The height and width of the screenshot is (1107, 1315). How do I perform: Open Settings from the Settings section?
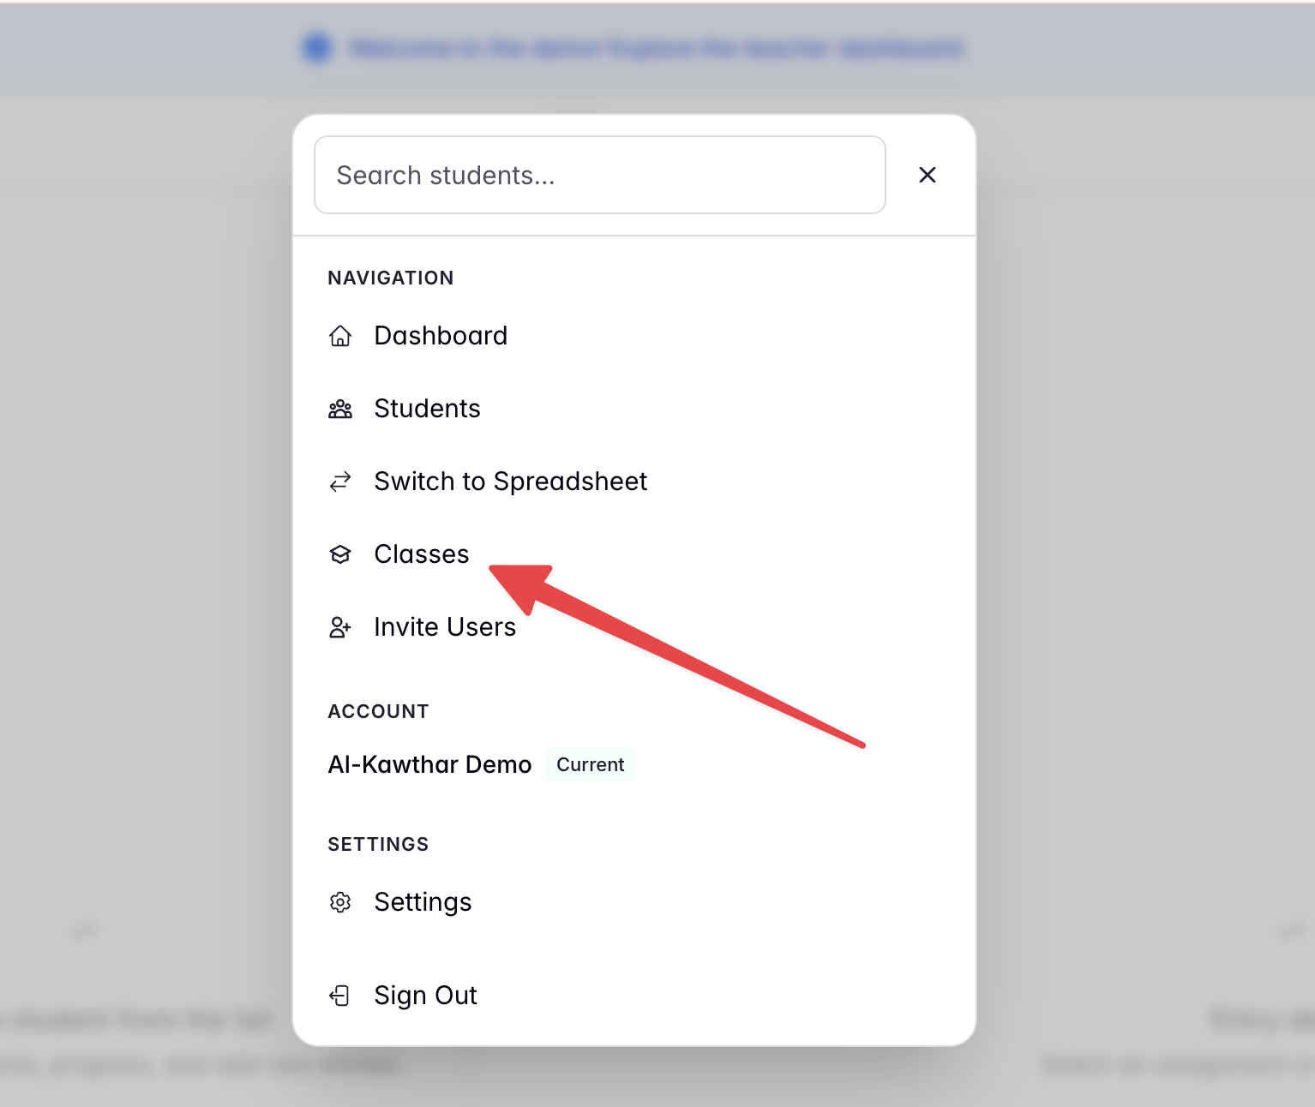(x=423, y=902)
